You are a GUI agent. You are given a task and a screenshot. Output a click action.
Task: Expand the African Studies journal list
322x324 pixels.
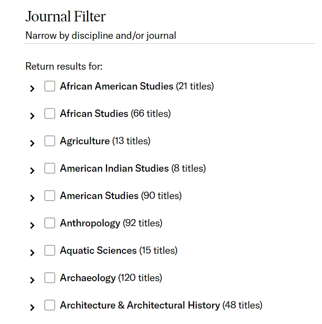click(x=32, y=116)
